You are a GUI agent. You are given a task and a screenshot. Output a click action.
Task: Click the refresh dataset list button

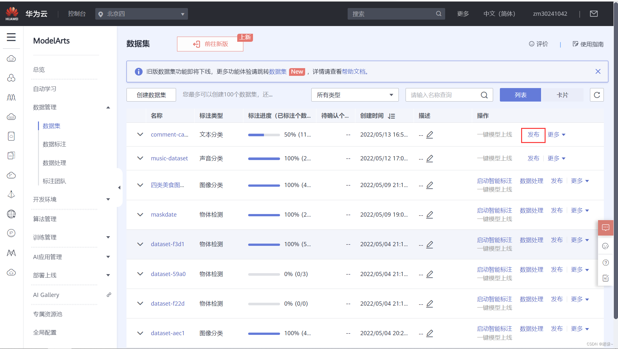point(597,95)
